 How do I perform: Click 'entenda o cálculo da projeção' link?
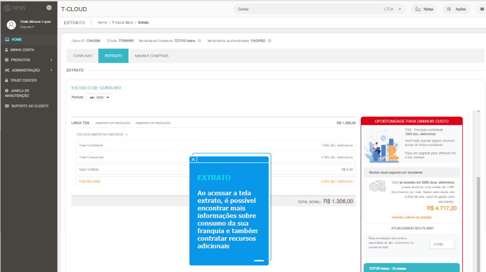pyautogui.click(x=411, y=217)
